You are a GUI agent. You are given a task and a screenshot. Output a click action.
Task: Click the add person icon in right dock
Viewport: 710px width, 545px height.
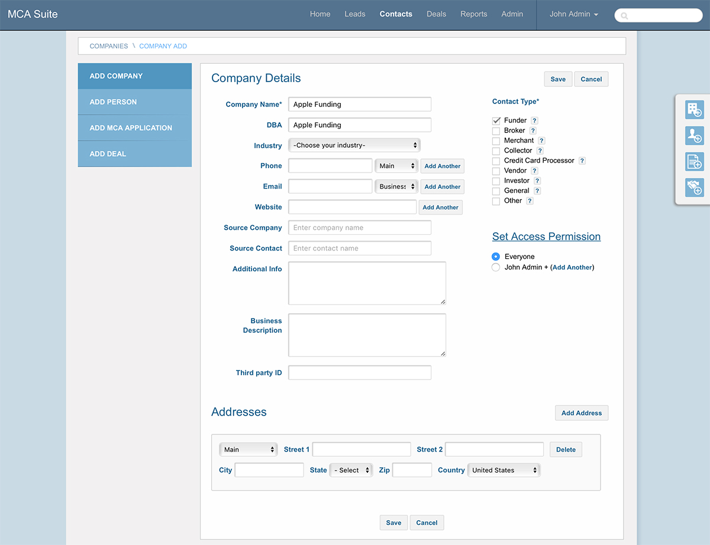click(x=694, y=135)
